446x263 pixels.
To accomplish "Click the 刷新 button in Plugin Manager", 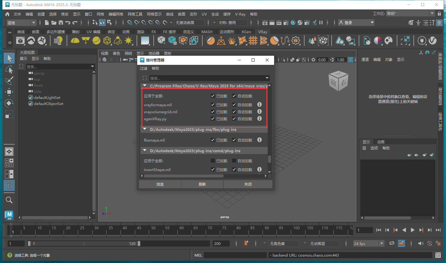I will (x=202, y=184).
